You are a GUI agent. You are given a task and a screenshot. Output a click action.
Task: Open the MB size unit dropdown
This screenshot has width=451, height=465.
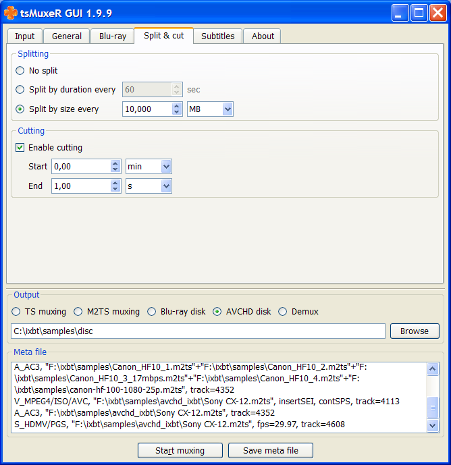tap(210, 109)
